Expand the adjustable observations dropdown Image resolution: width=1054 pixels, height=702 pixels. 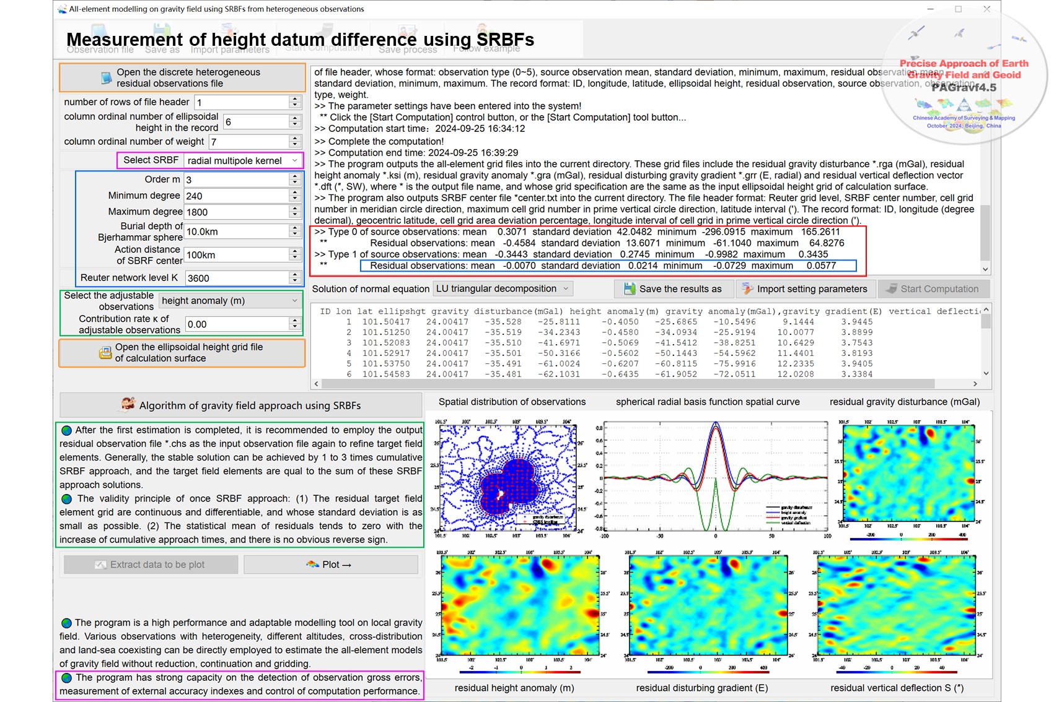295,301
